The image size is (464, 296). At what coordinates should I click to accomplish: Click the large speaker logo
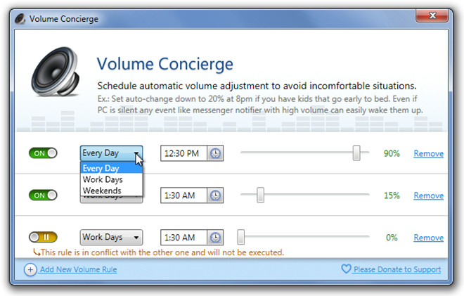tap(56, 72)
